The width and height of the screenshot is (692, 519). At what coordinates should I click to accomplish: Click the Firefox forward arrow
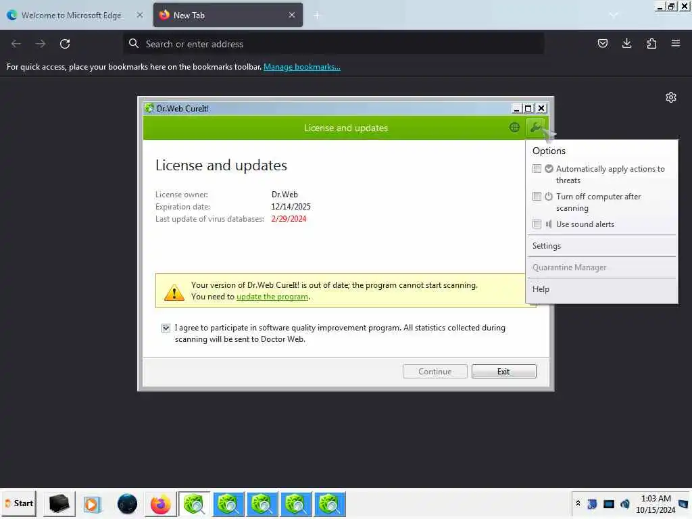(x=41, y=44)
